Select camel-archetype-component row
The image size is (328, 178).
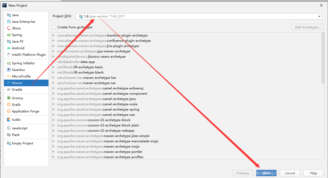187,94
